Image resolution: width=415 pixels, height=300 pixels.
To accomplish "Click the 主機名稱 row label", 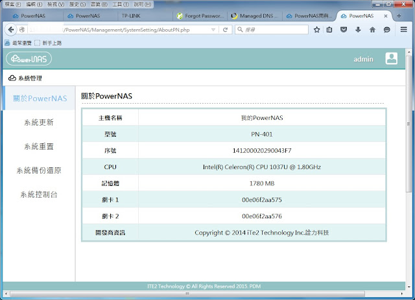I will tap(110, 118).
